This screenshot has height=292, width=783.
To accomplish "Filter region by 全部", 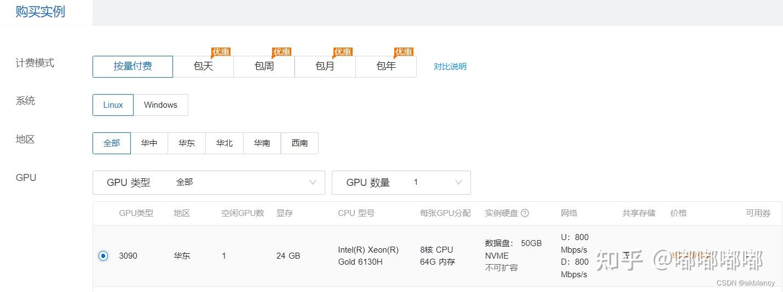I will (112, 143).
